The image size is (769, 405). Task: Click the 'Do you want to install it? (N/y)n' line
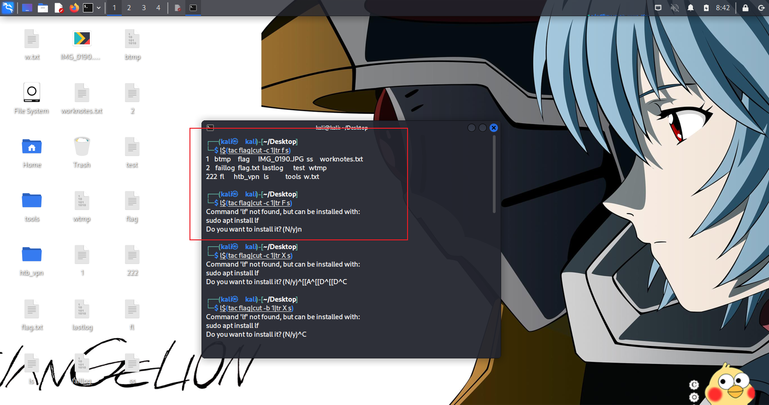coord(254,229)
